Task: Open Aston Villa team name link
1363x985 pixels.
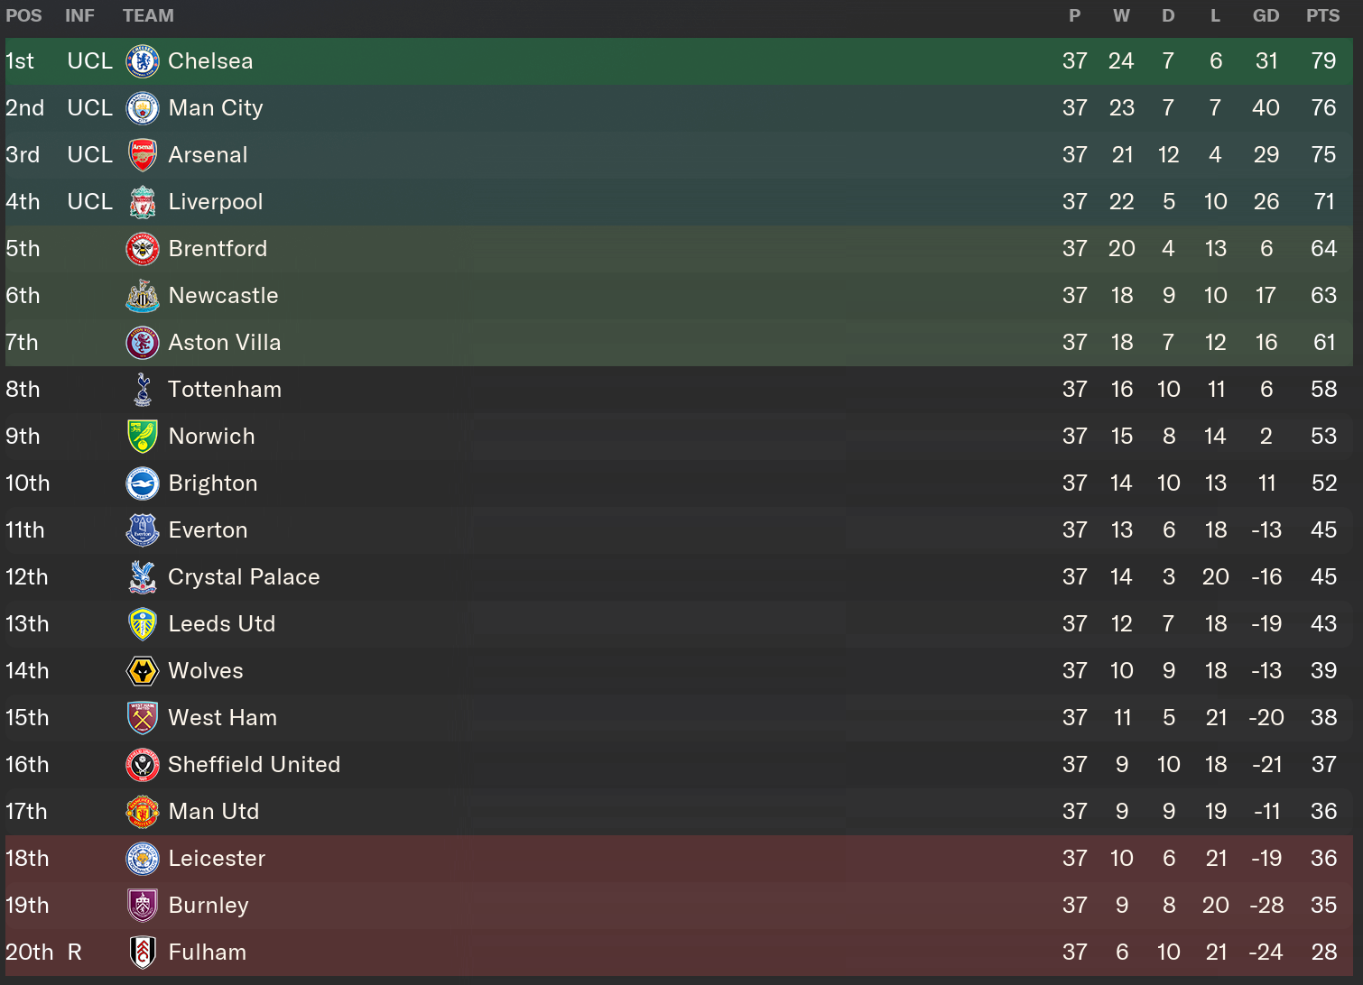Action: 225,343
